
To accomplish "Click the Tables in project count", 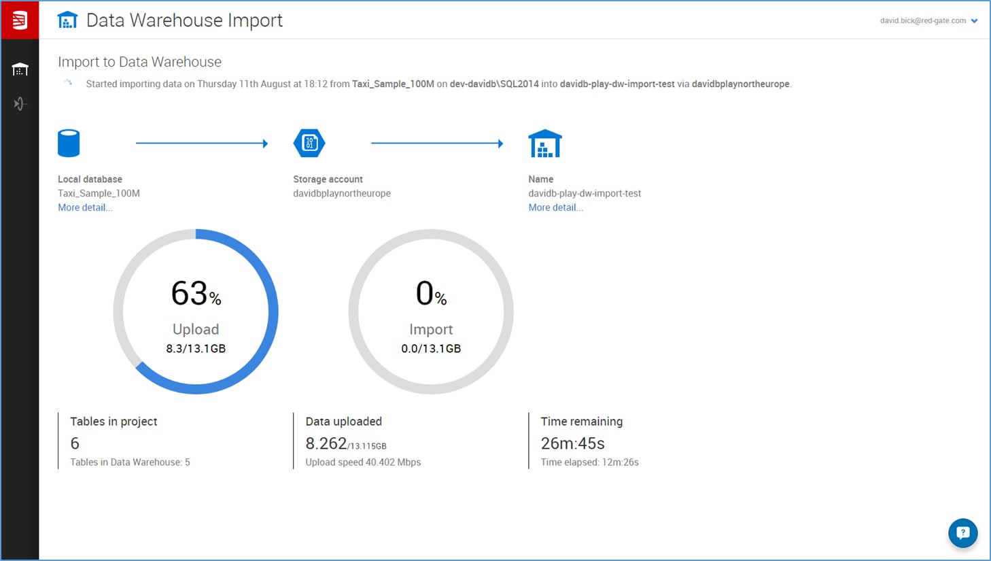I will pos(75,443).
